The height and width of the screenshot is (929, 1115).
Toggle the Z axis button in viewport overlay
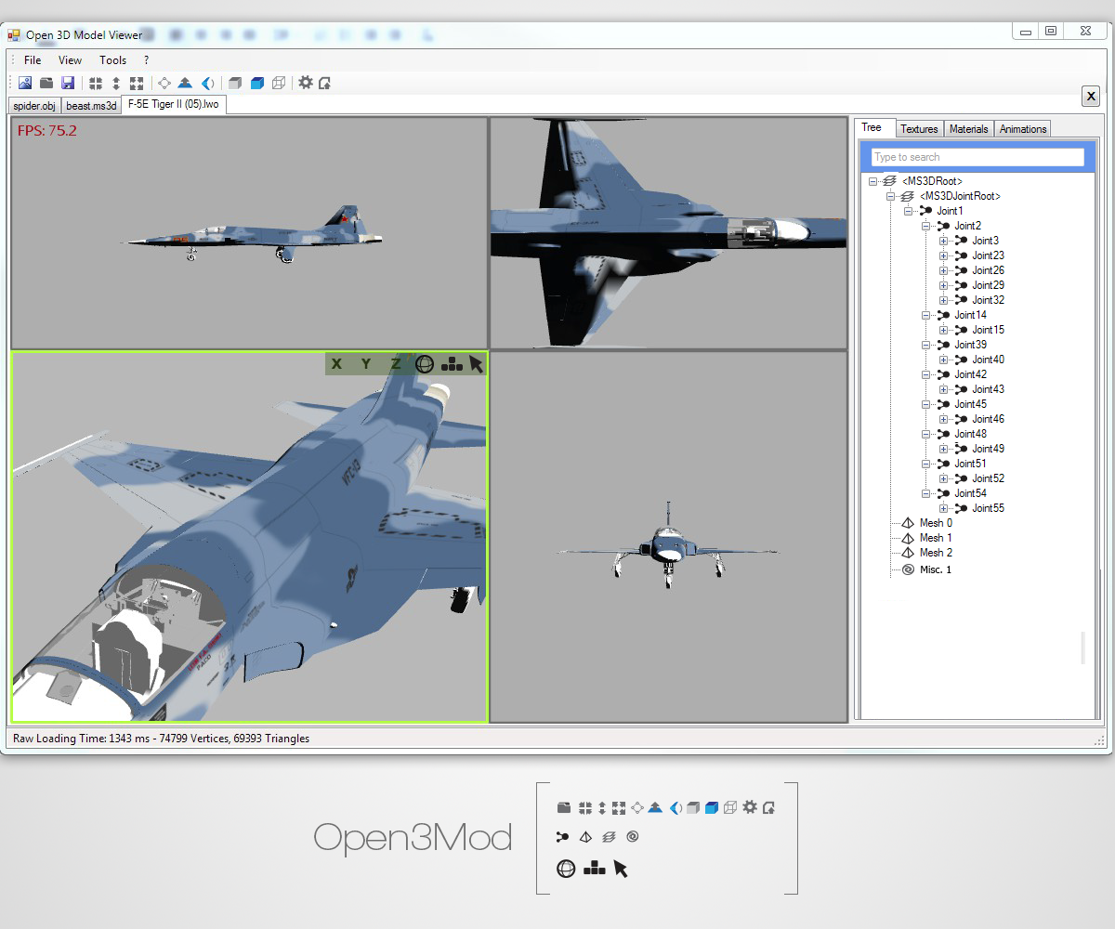pyautogui.click(x=396, y=364)
